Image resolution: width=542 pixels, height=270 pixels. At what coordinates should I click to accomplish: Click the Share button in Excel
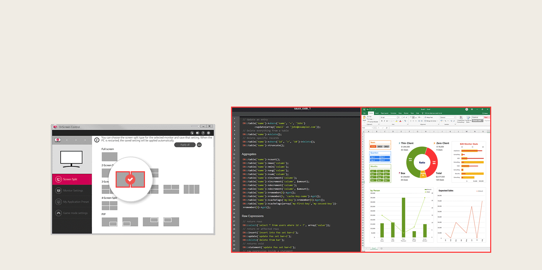pyautogui.click(x=485, y=113)
